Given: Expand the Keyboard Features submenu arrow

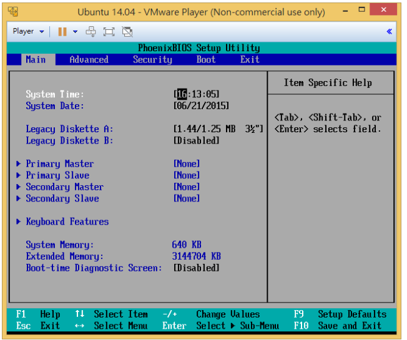Looking at the screenshot, I should [x=18, y=221].
